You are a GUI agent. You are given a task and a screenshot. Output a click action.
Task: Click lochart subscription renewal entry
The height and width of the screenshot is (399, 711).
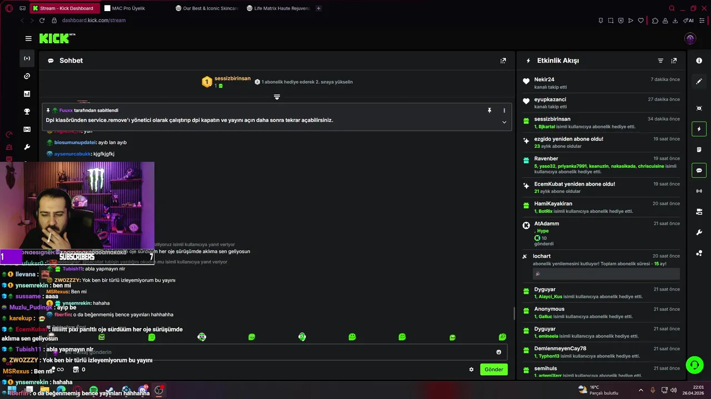tap(602, 267)
